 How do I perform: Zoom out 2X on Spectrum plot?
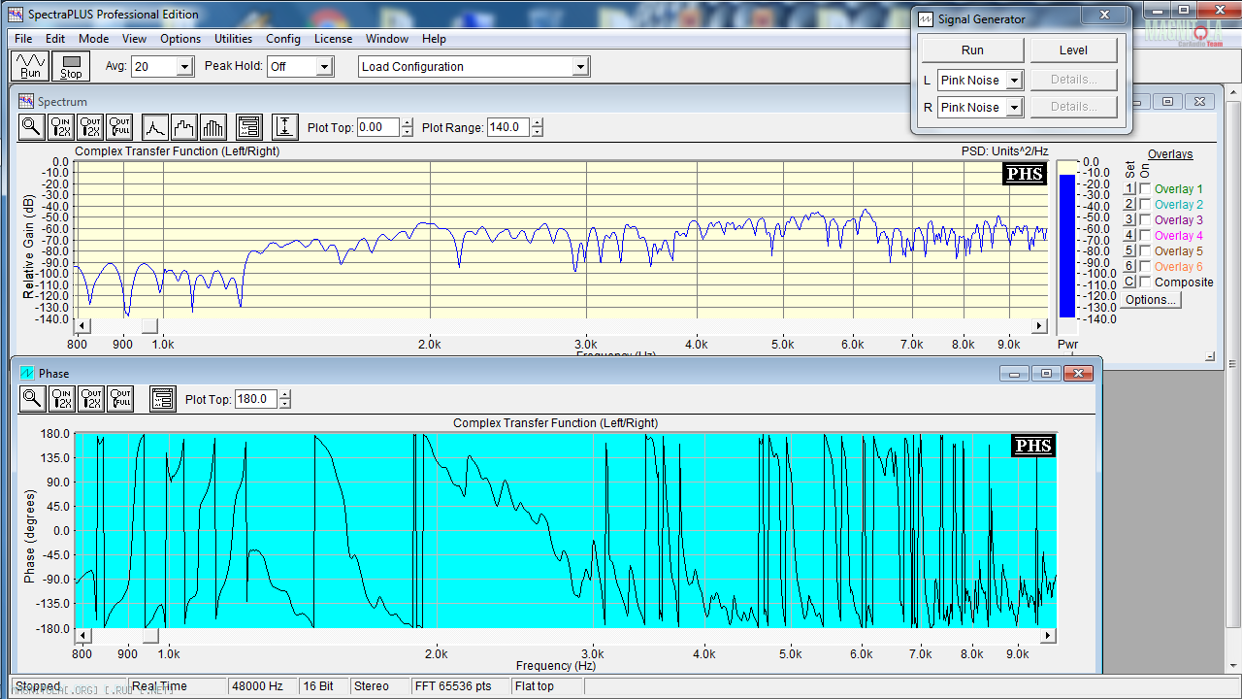pos(90,127)
